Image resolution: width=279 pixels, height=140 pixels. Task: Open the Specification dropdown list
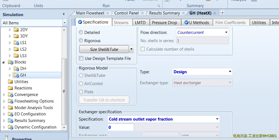point(217,119)
